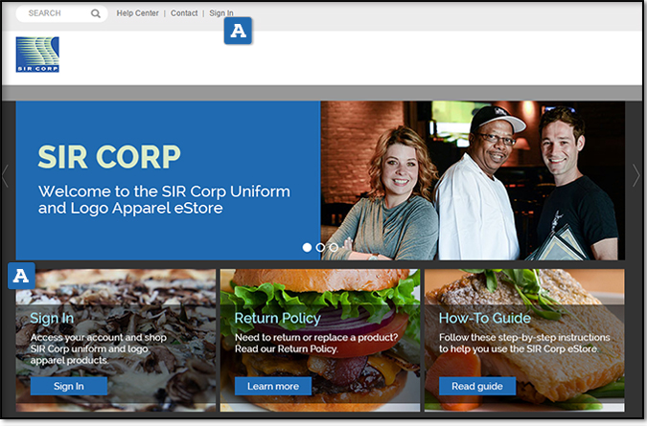The height and width of the screenshot is (426, 647).
Task: Select the third carousel indicator dot
Action: [x=334, y=247]
